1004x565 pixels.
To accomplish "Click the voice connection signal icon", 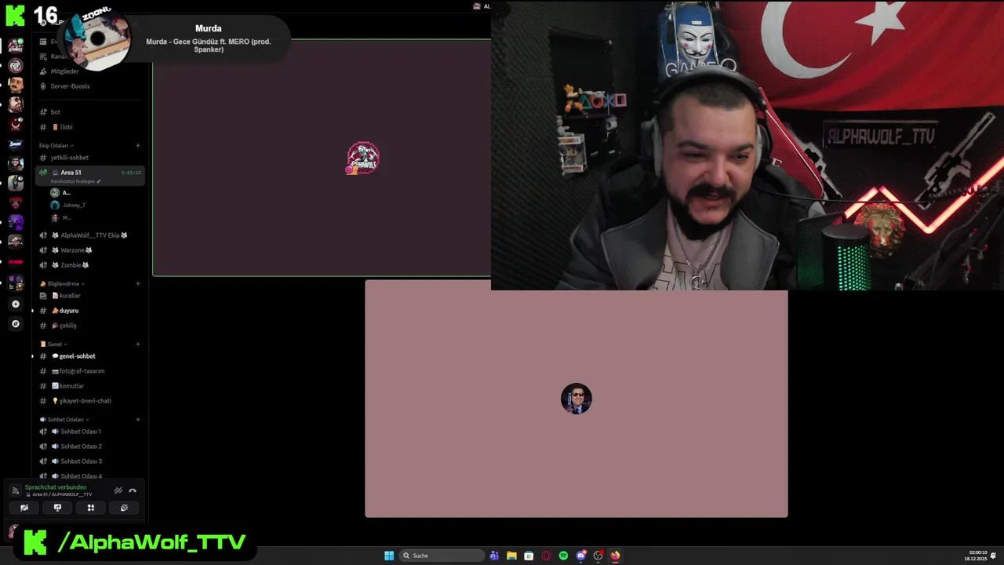I will 15,490.
